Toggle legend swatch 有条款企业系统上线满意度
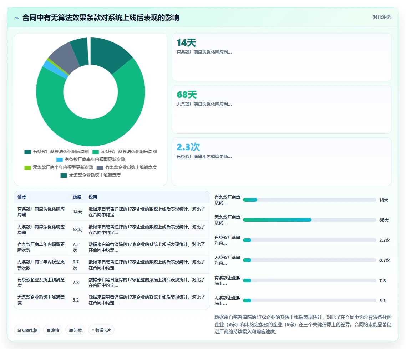The height and width of the screenshot is (349, 406). coord(100,168)
